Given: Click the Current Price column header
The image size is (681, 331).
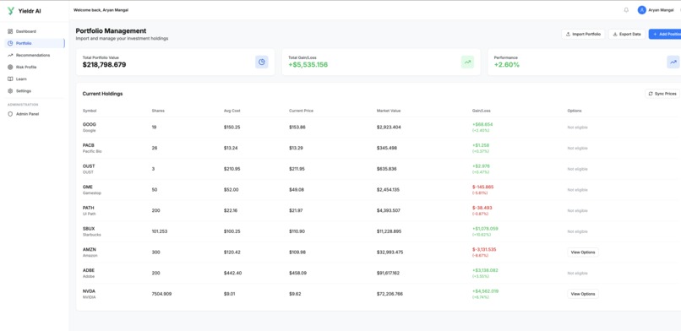Looking at the screenshot, I should coord(301,111).
